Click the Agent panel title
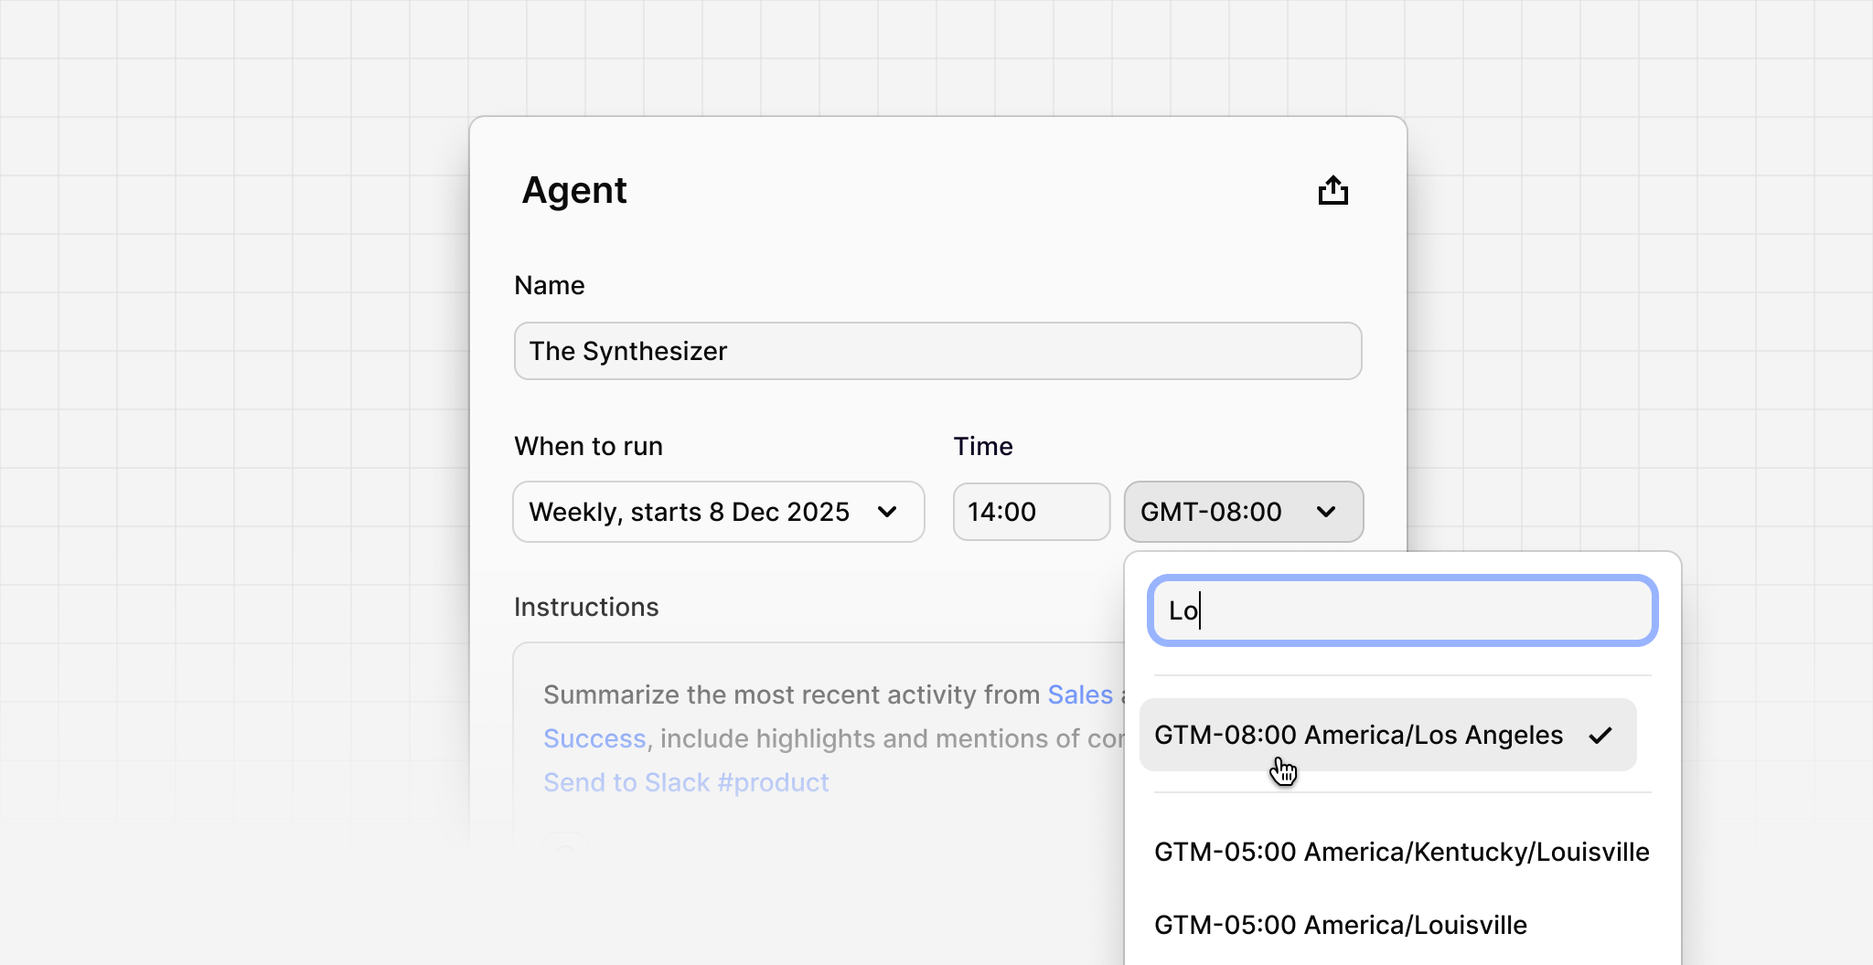Screen dimensions: 1873x965 coord(574,190)
